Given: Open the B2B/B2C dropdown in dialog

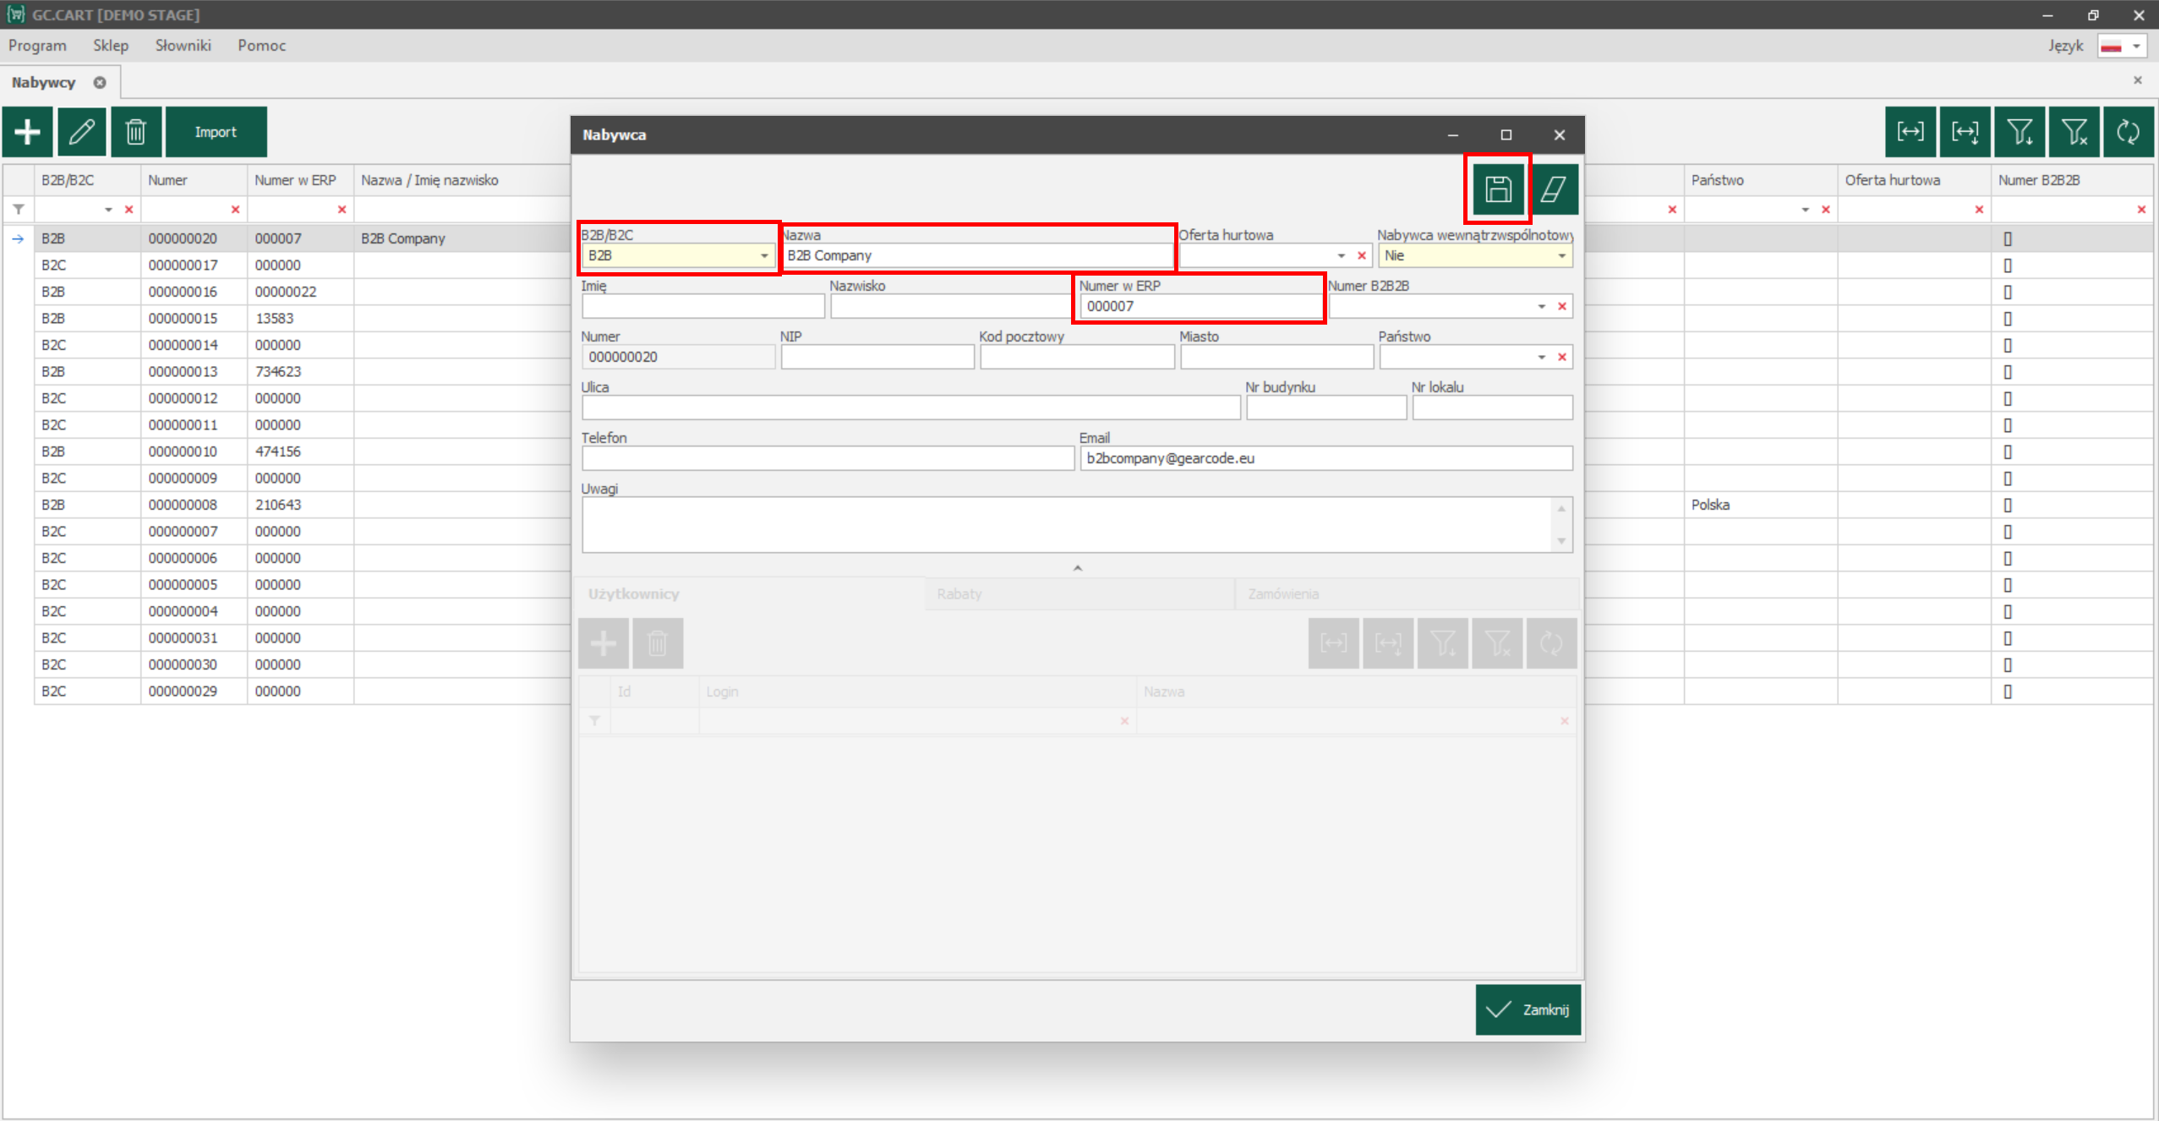Looking at the screenshot, I should pos(764,255).
